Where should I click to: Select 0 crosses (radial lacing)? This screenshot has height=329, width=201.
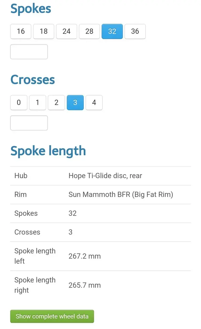19,103
